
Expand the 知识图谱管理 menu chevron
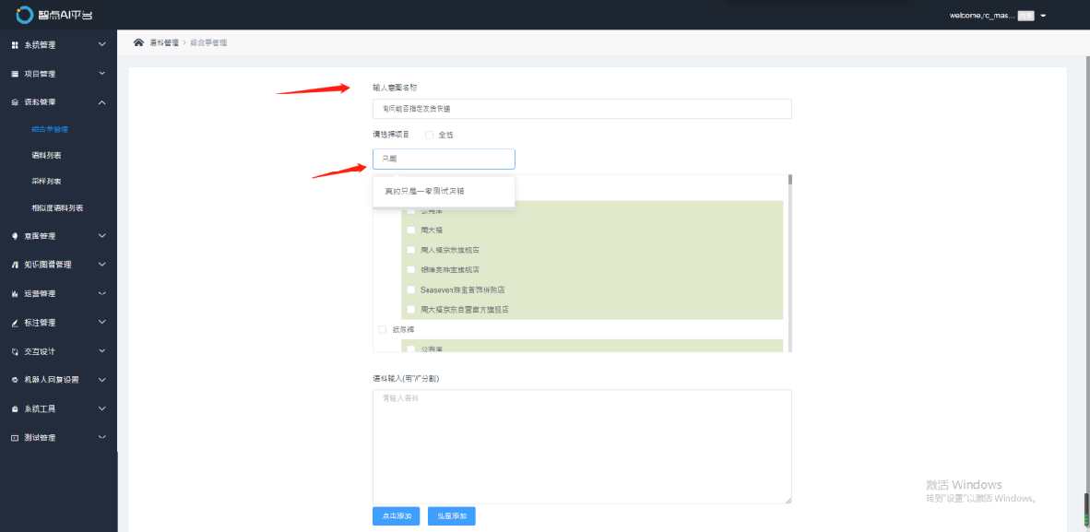102,265
